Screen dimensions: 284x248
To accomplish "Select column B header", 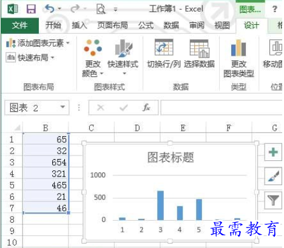I will tap(46, 128).
